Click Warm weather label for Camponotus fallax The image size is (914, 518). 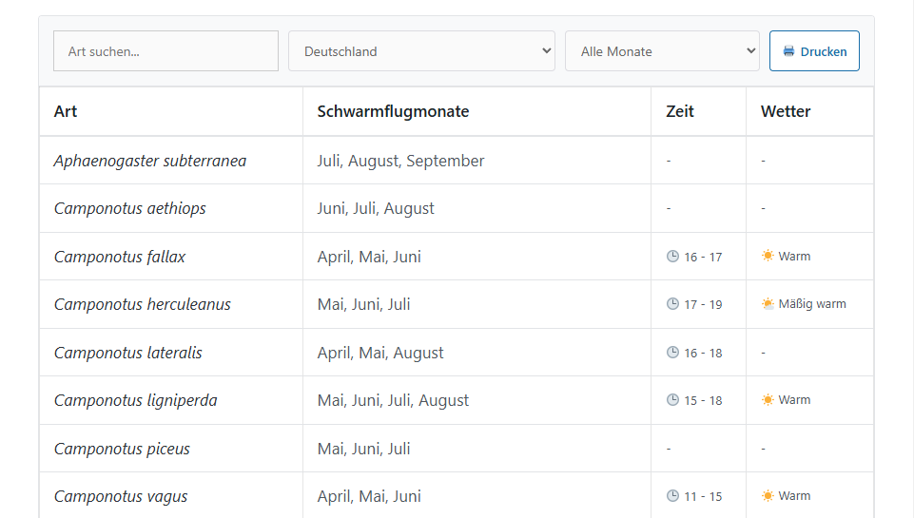[x=794, y=257]
